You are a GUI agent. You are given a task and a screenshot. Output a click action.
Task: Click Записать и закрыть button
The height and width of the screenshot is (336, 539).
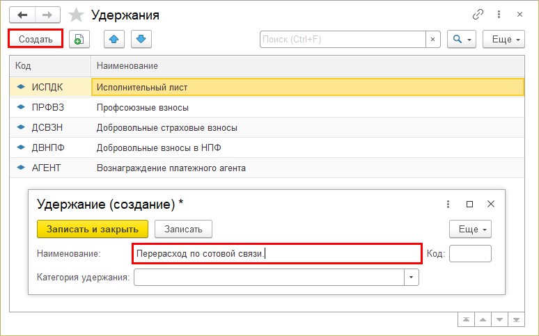(93, 229)
